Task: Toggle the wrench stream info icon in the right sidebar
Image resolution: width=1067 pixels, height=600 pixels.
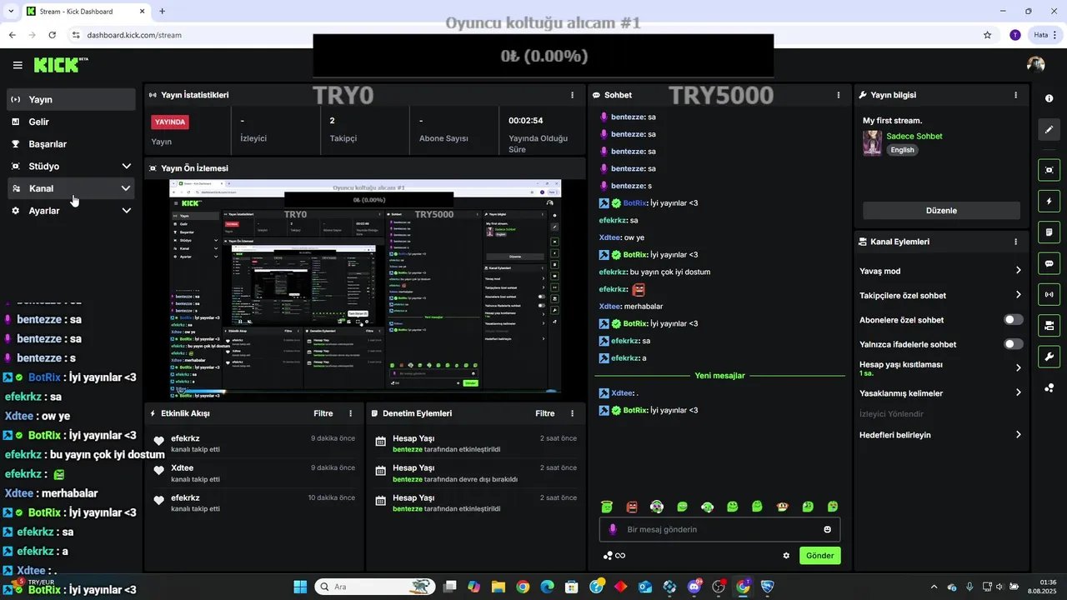Action: coord(1049,357)
